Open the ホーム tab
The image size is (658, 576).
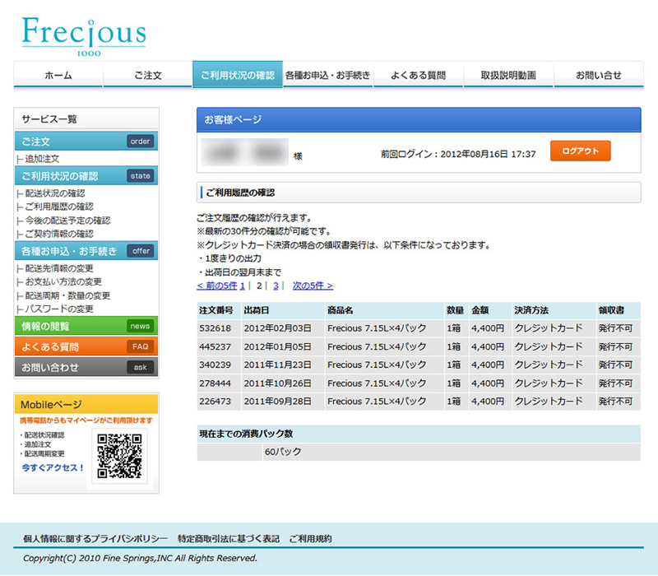point(58,75)
